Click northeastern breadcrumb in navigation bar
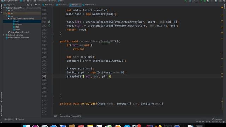The width and height of the screenshot is (226, 127). coord(41,1)
